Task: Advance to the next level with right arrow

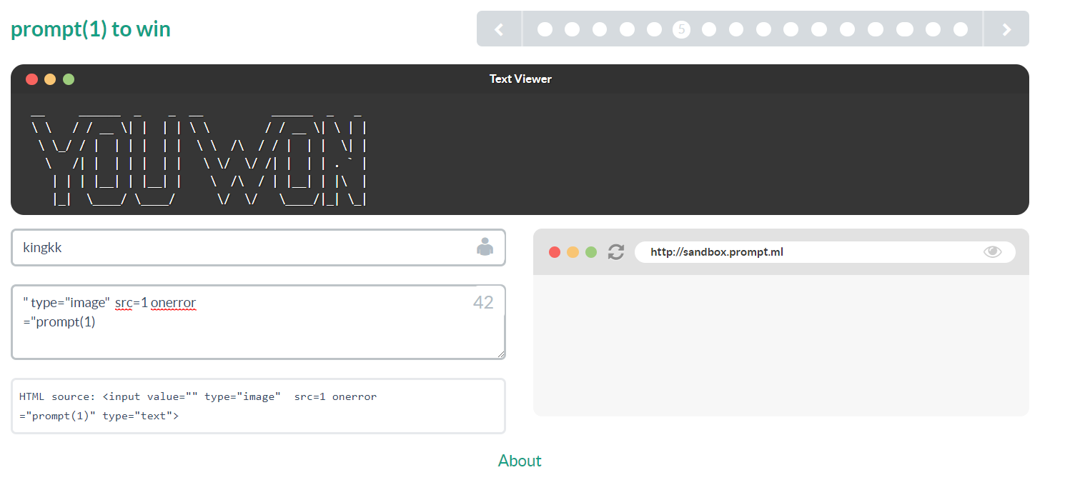Action: (1006, 29)
